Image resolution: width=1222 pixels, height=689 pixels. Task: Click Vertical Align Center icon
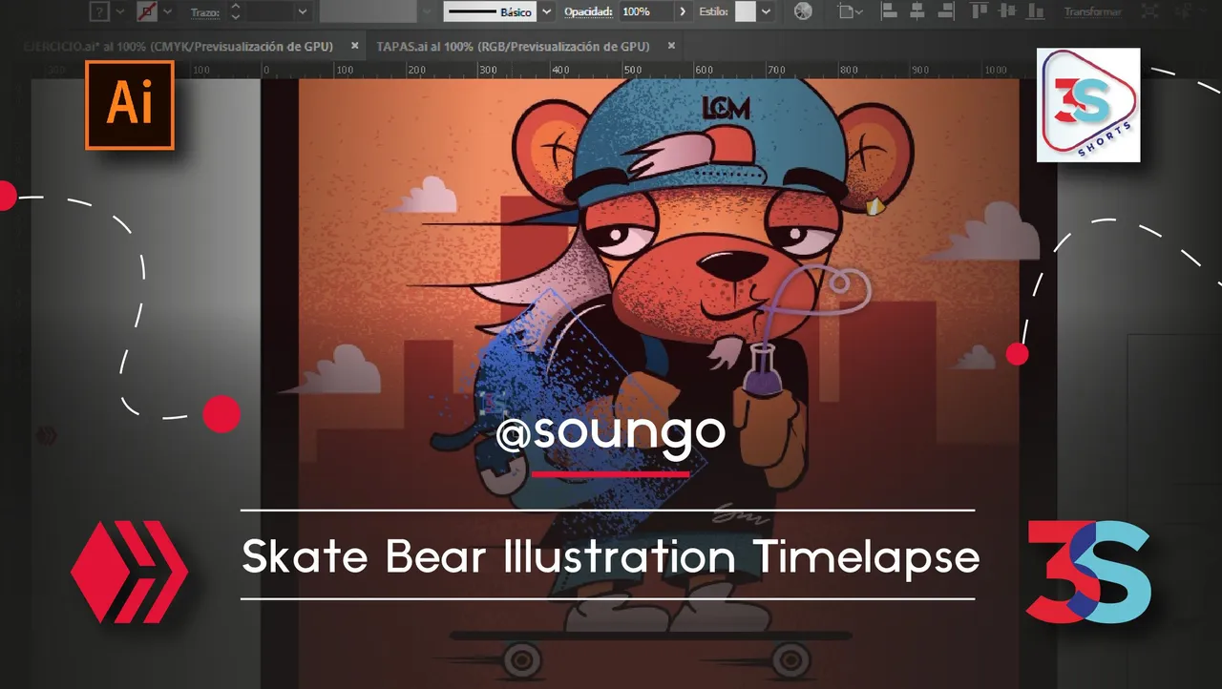coord(1007,11)
